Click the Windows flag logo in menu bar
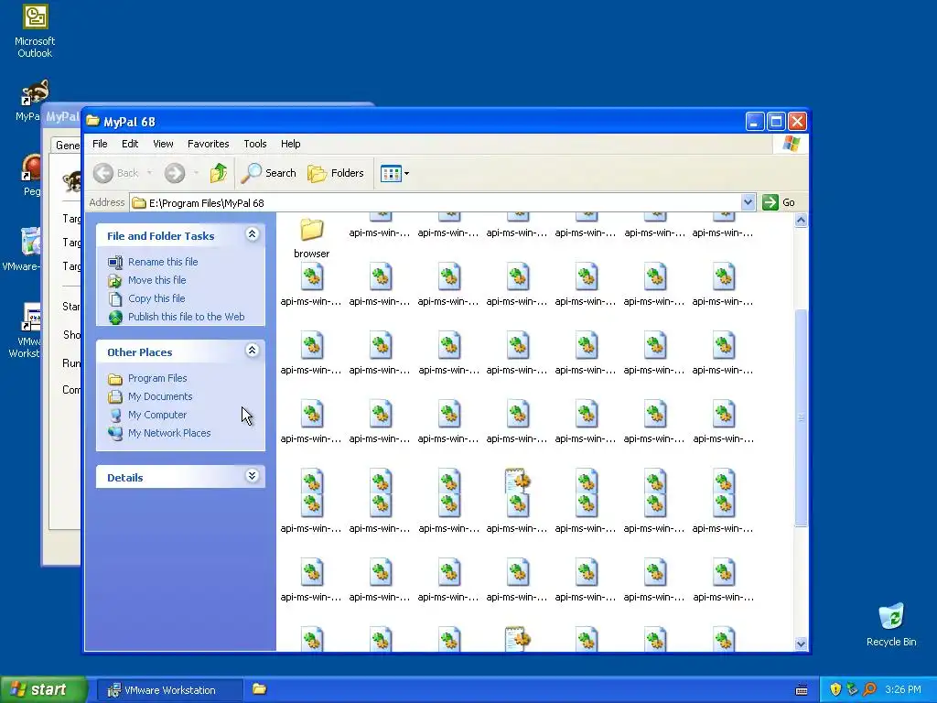937x703 pixels. (792, 144)
